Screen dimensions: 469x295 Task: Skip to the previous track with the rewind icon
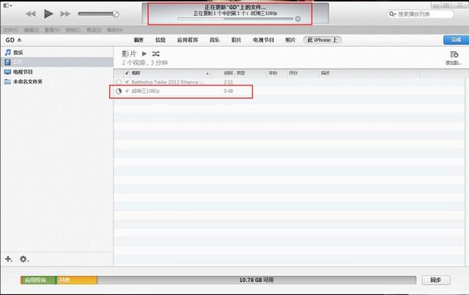[x=31, y=14]
